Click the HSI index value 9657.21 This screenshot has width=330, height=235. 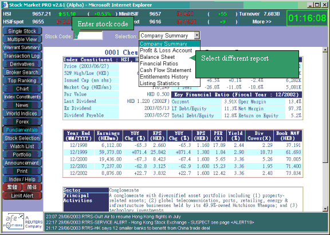point(41,14)
